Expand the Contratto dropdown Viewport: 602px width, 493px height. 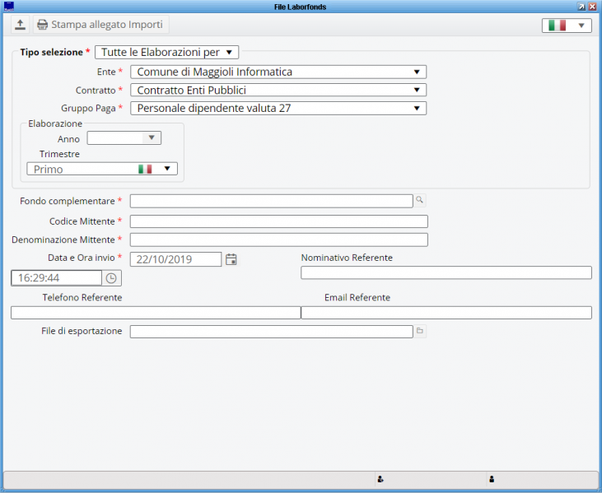click(x=278, y=90)
